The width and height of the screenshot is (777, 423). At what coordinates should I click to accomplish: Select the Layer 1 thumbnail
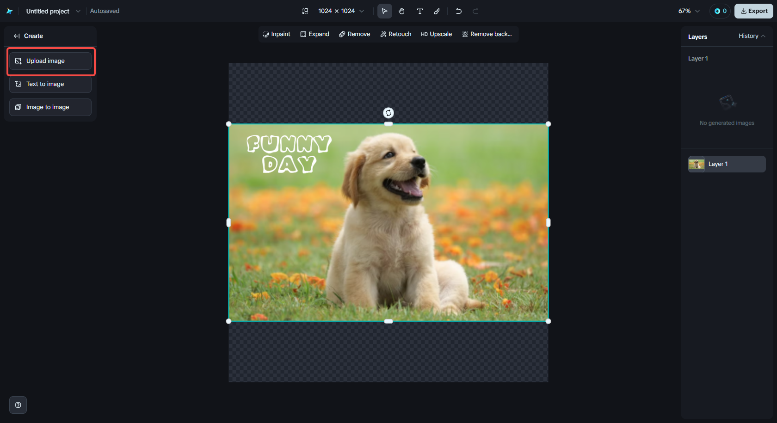(x=697, y=164)
